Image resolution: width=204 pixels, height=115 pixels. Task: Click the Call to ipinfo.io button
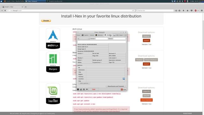[84, 83]
